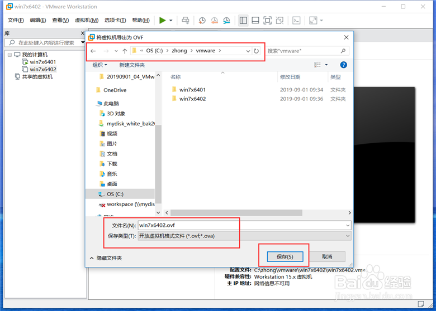
Task: Open the 编辑(E) menu
Action: tap(38, 20)
